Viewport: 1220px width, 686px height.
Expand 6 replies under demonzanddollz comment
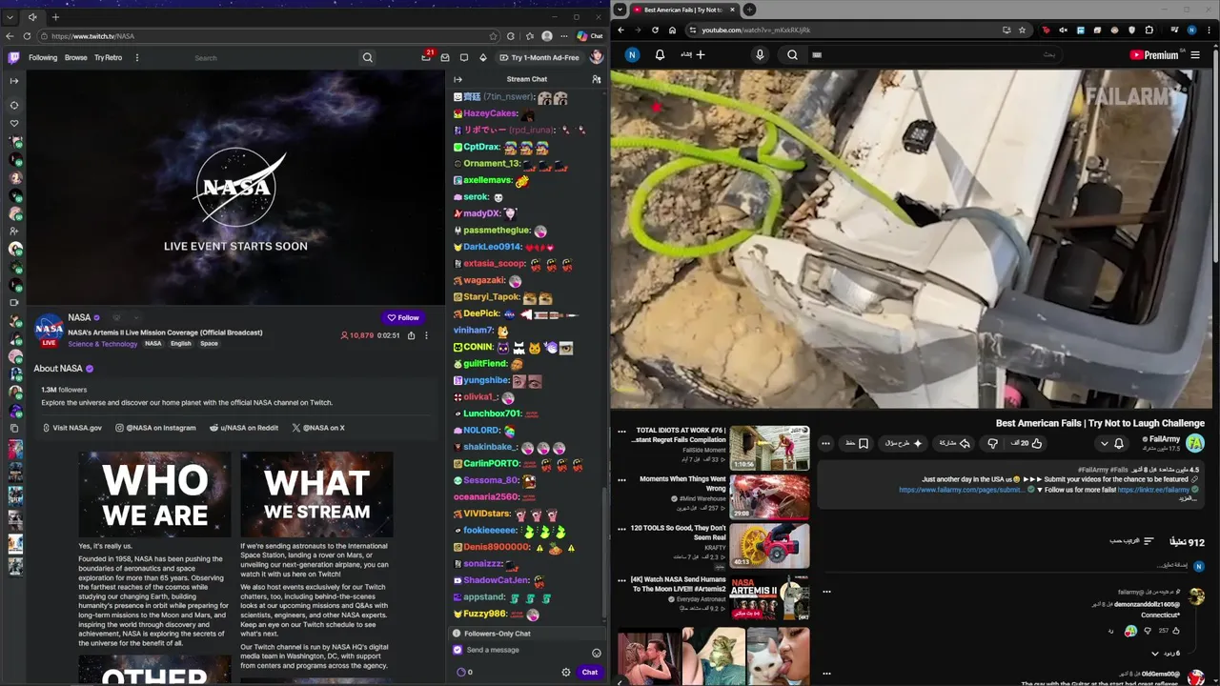(1166, 654)
